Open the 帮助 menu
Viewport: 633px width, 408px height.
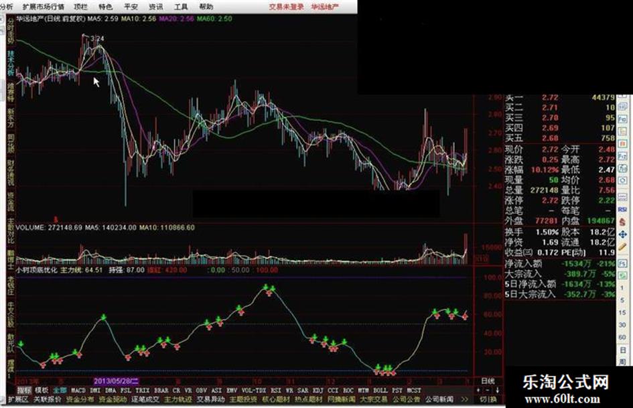coord(206,7)
